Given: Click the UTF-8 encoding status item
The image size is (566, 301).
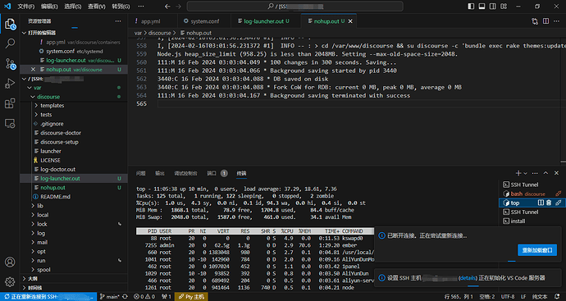Looking at the screenshot, I should (509, 297).
